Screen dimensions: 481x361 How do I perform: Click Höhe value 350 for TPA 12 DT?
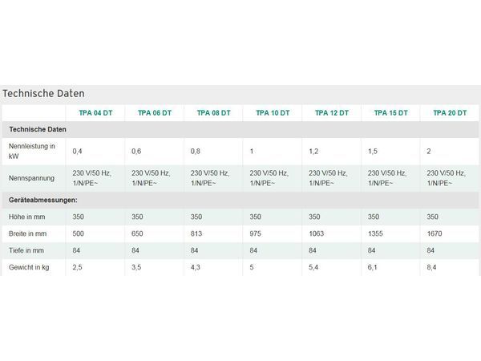[314, 217]
